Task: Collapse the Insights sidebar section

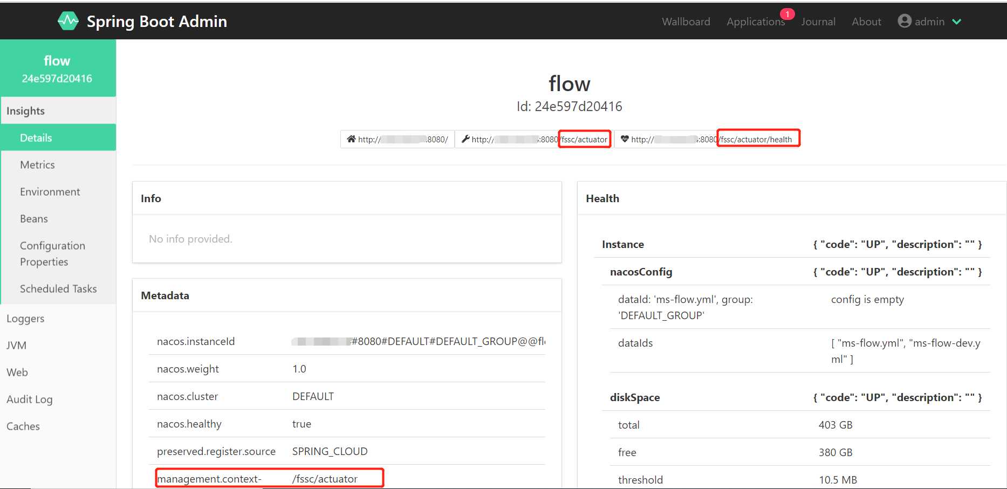Action: (58, 111)
